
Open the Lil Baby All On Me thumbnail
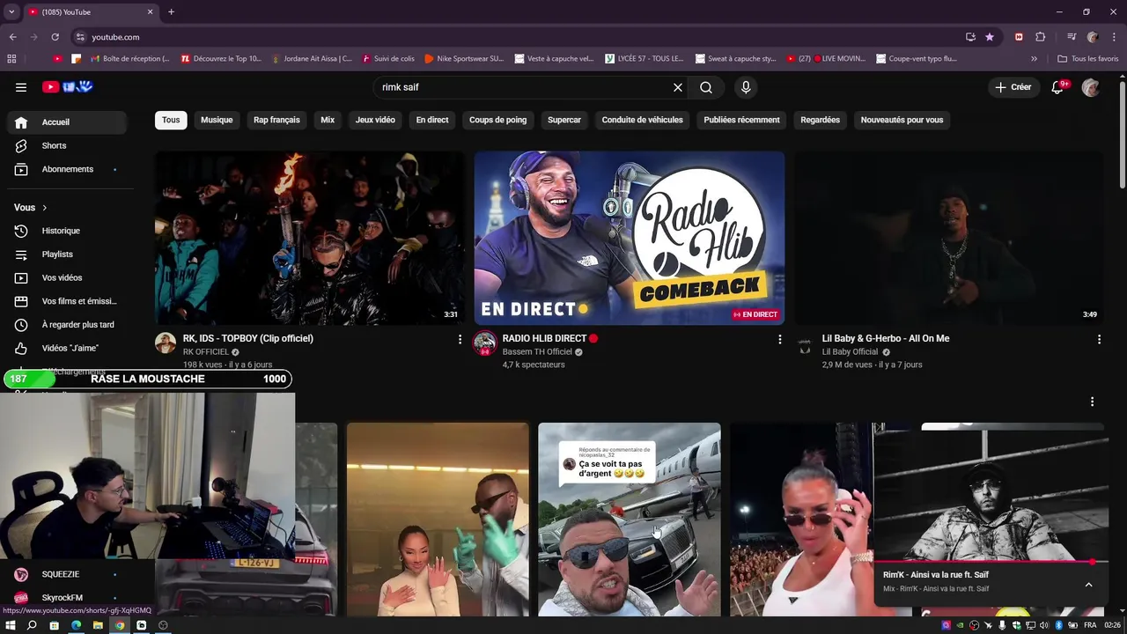pyautogui.click(x=949, y=238)
